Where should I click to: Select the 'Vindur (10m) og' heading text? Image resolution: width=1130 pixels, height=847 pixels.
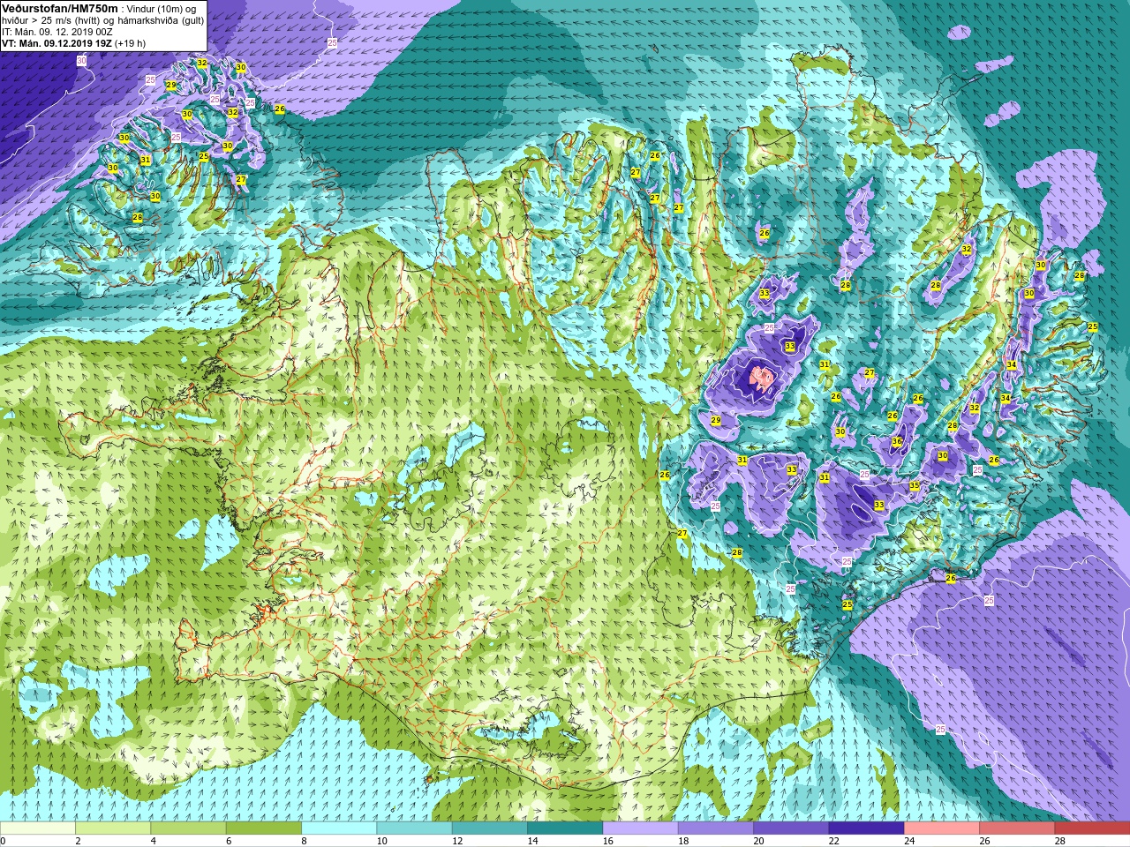(x=162, y=8)
